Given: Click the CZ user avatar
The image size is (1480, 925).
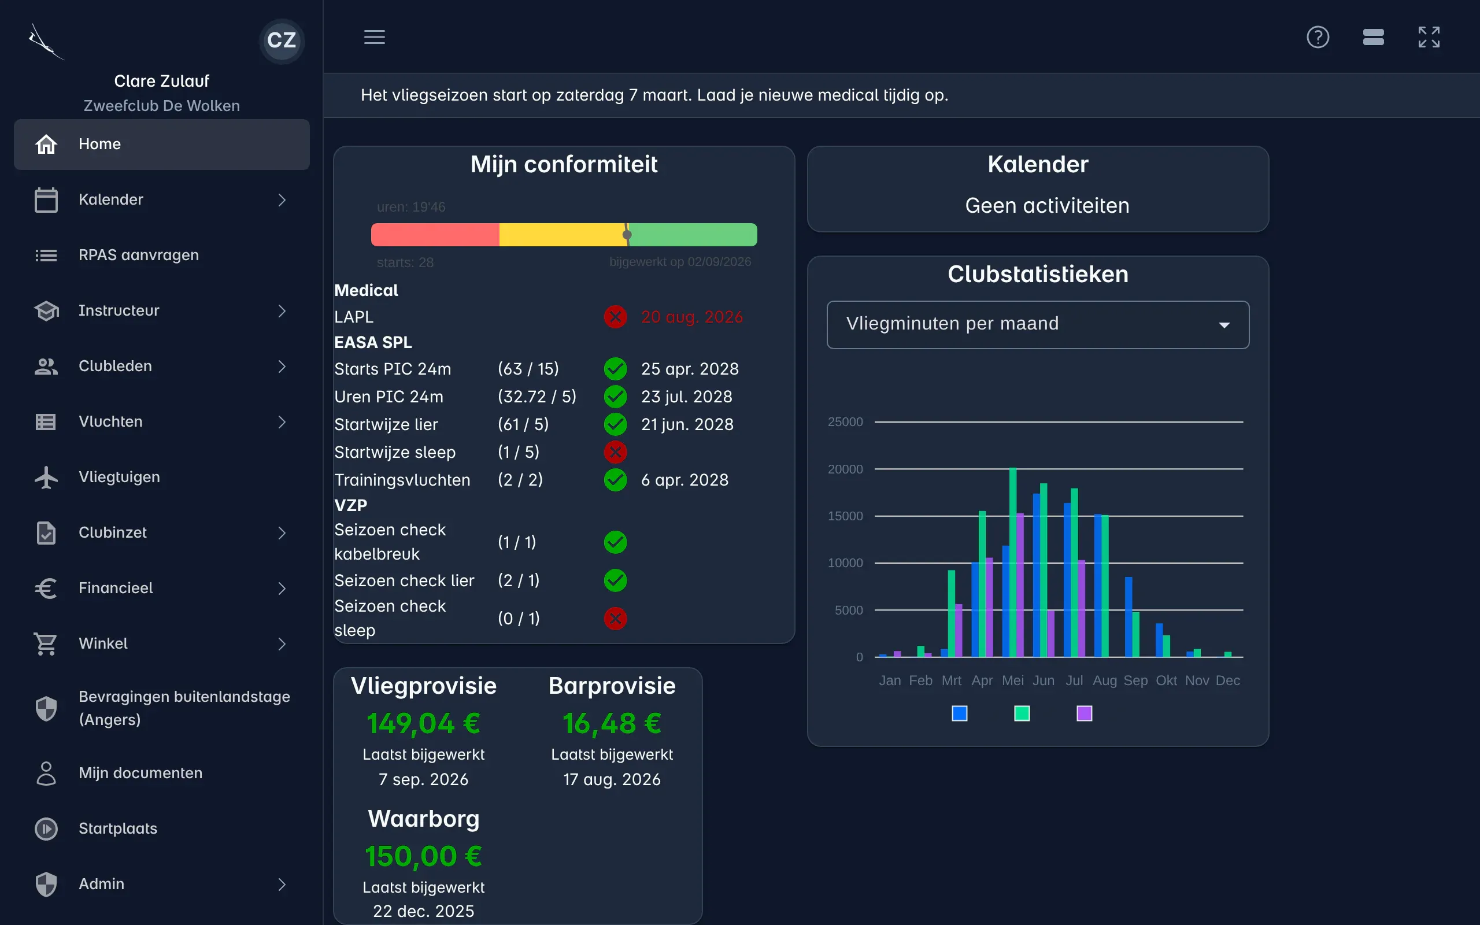Looking at the screenshot, I should (x=282, y=40).
